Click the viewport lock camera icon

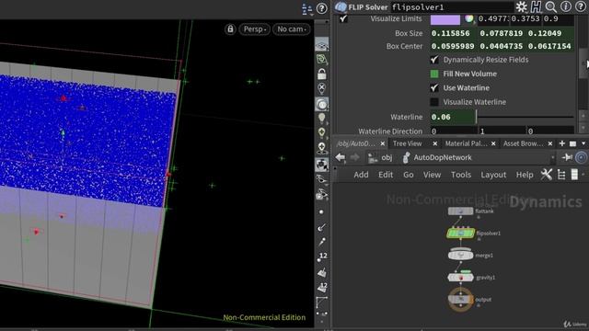[230, 29]
